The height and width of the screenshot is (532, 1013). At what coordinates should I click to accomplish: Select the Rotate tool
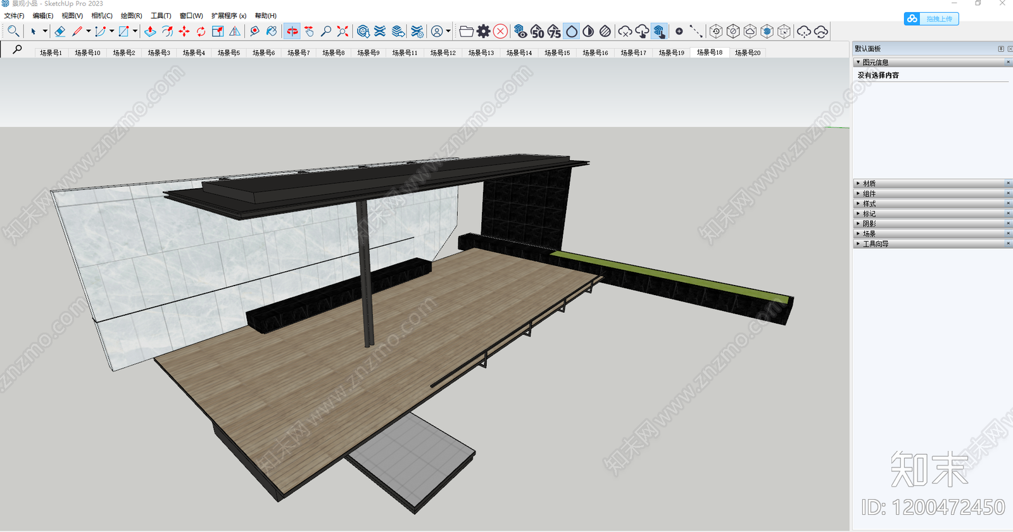pos(201,31)
